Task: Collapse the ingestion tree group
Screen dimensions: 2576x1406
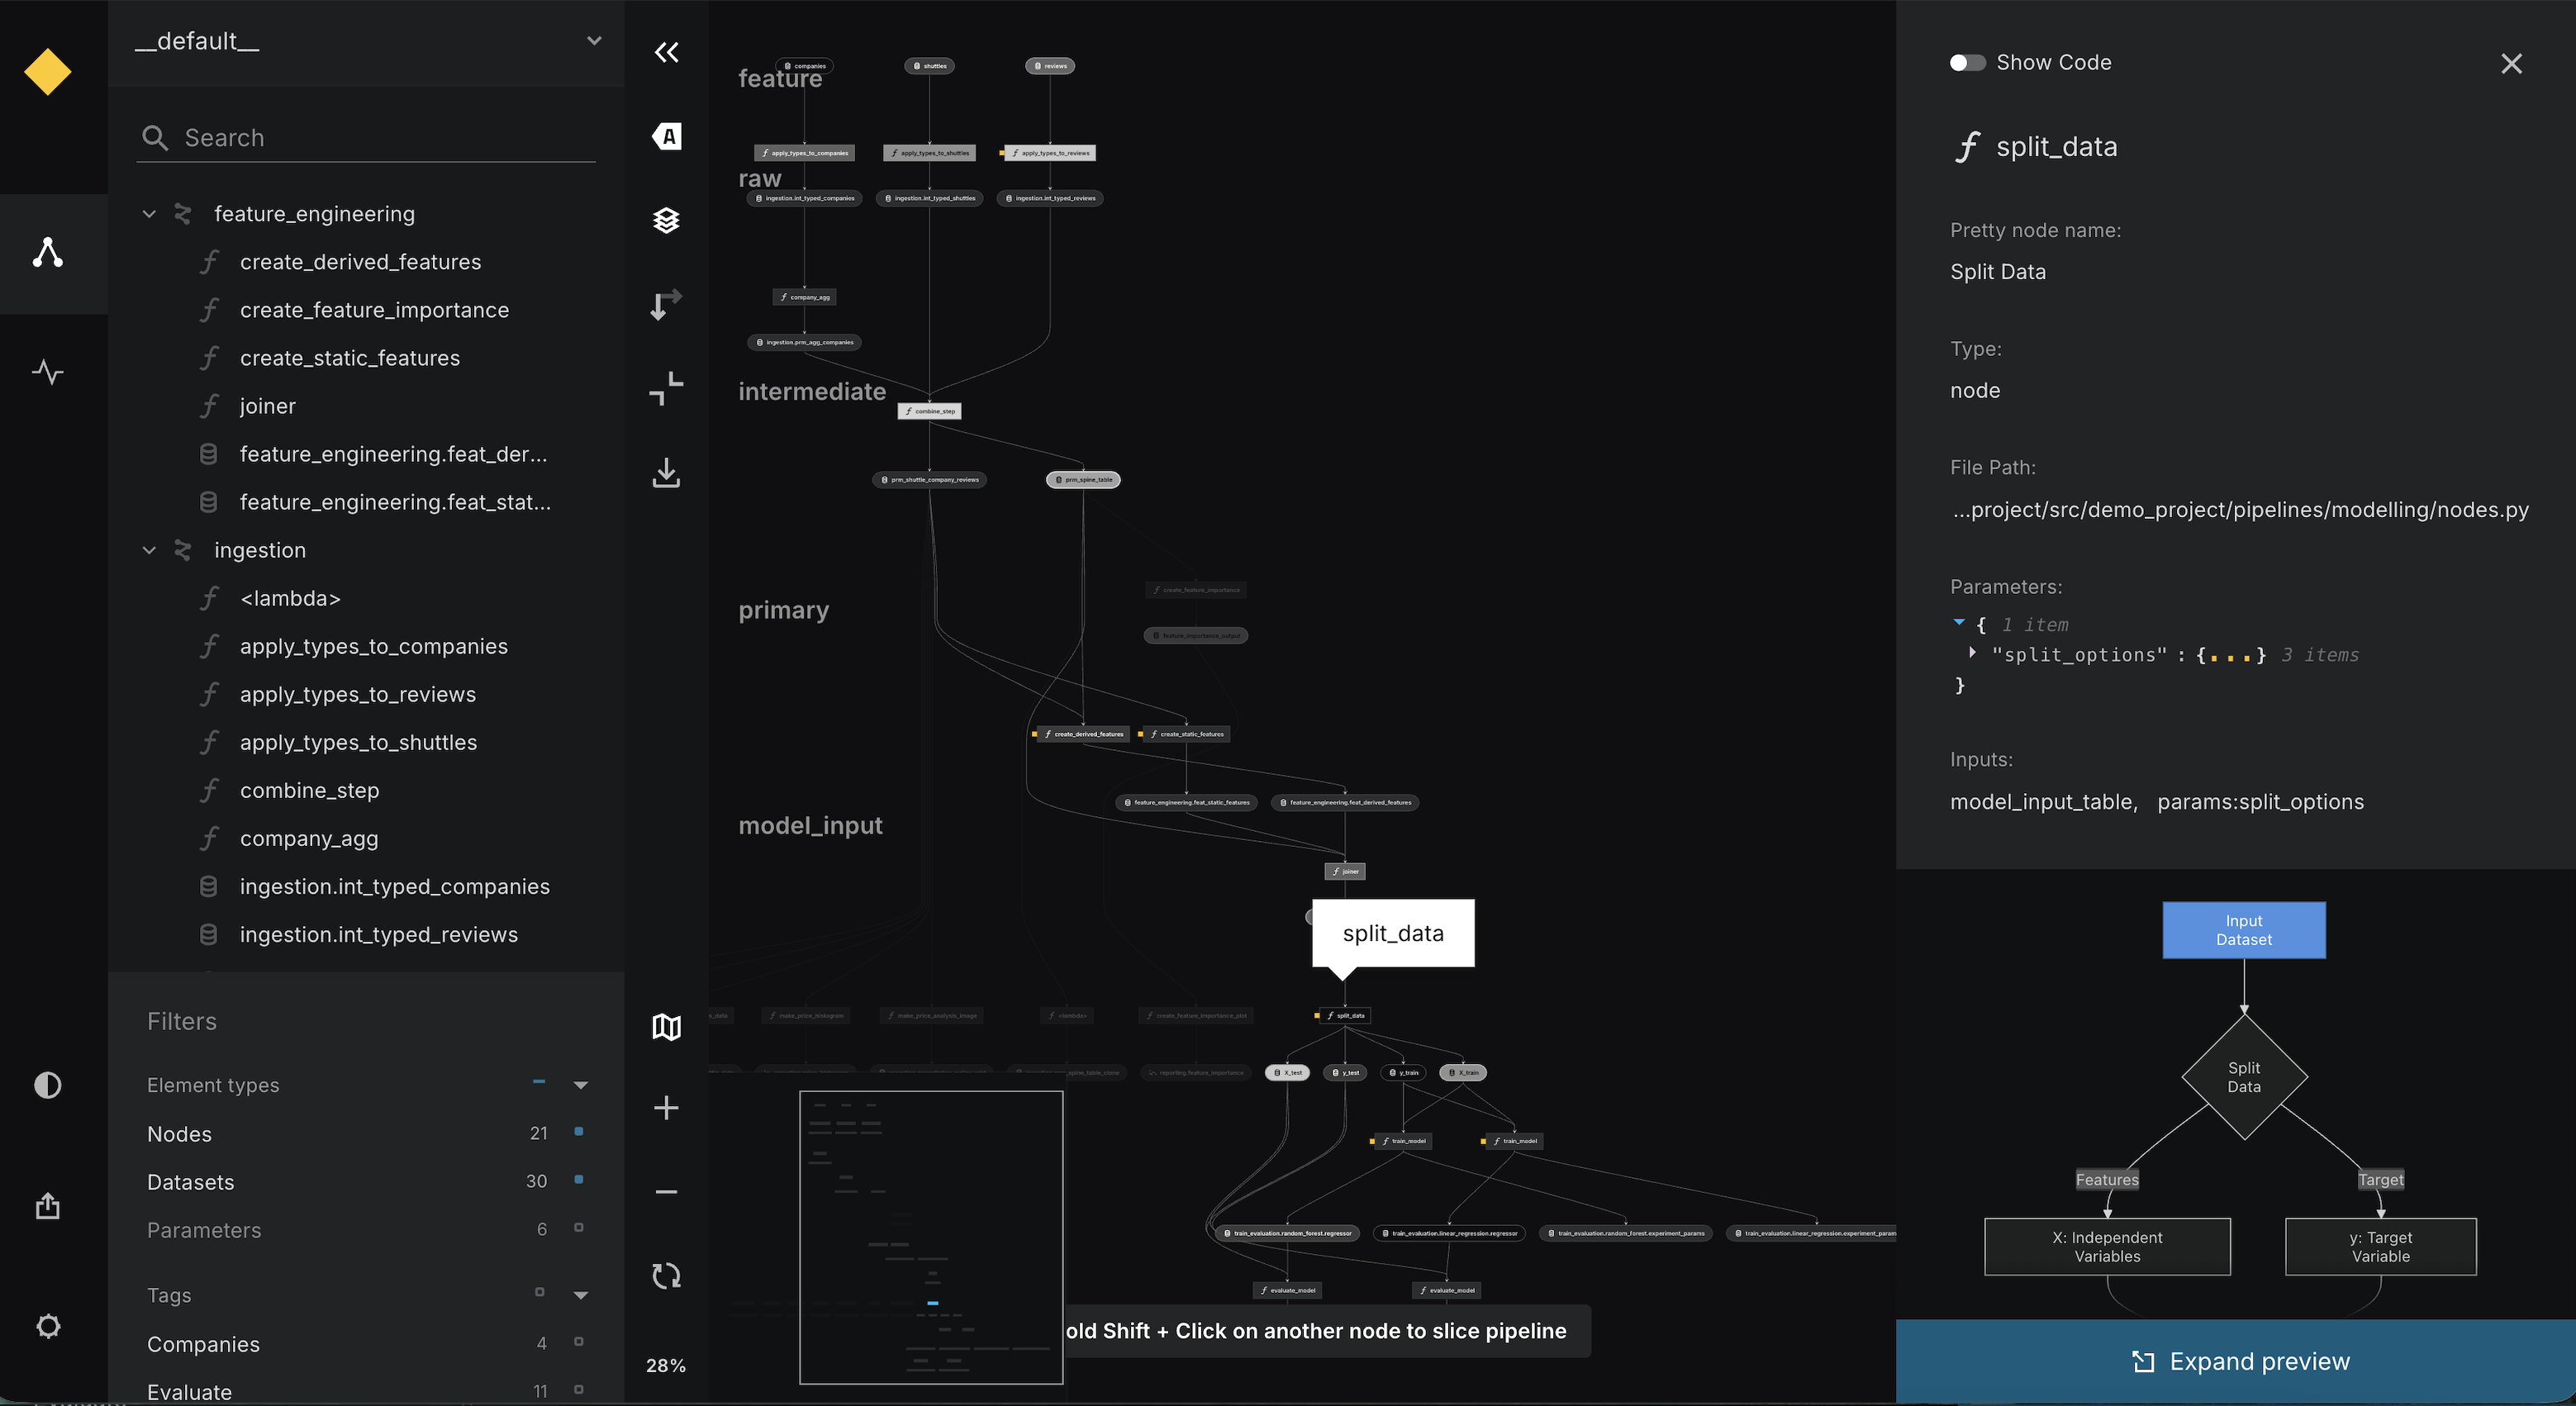Action: pos(149,550)
